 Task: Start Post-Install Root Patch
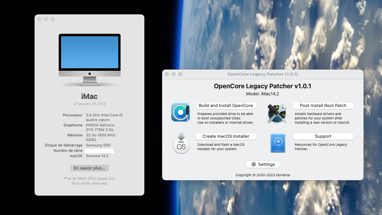tap(323, 106)
